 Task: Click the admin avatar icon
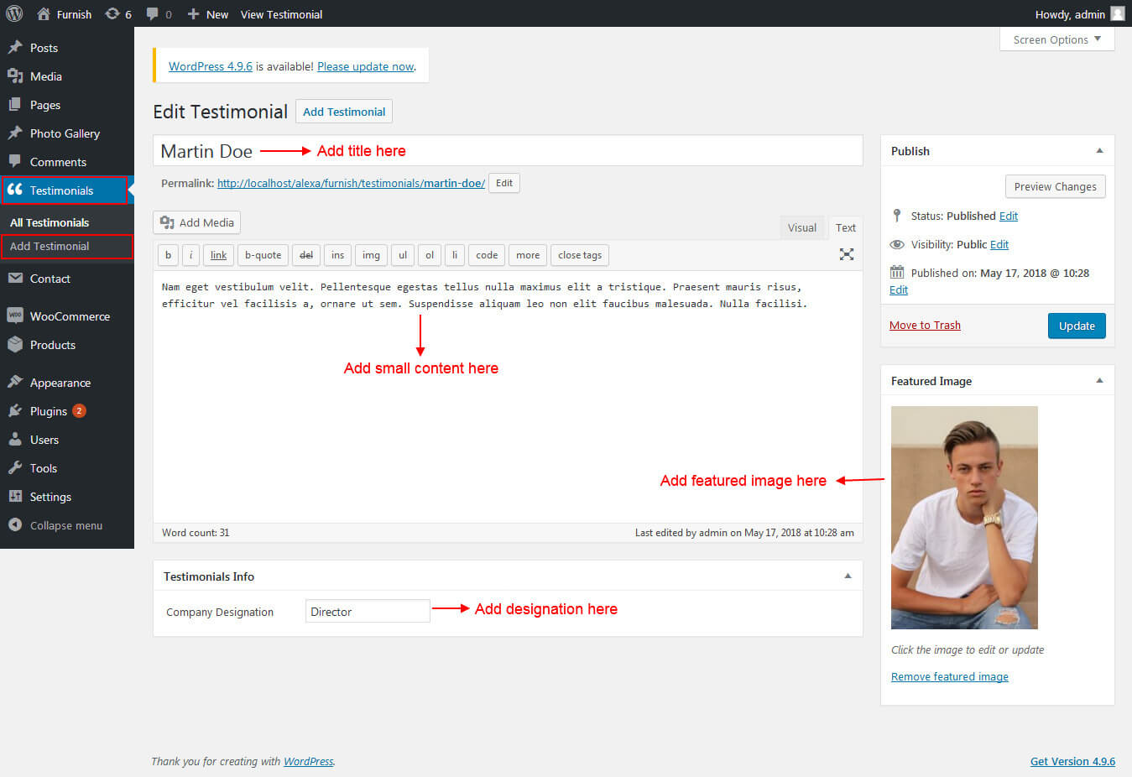tap(1117, 13)
